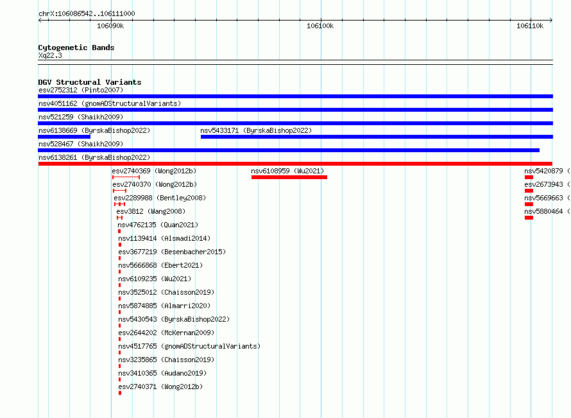Select the red bar under nsv5880464
Image resolution: width=571 pixels, height=418 pixels.
click(x=529, y=218)
